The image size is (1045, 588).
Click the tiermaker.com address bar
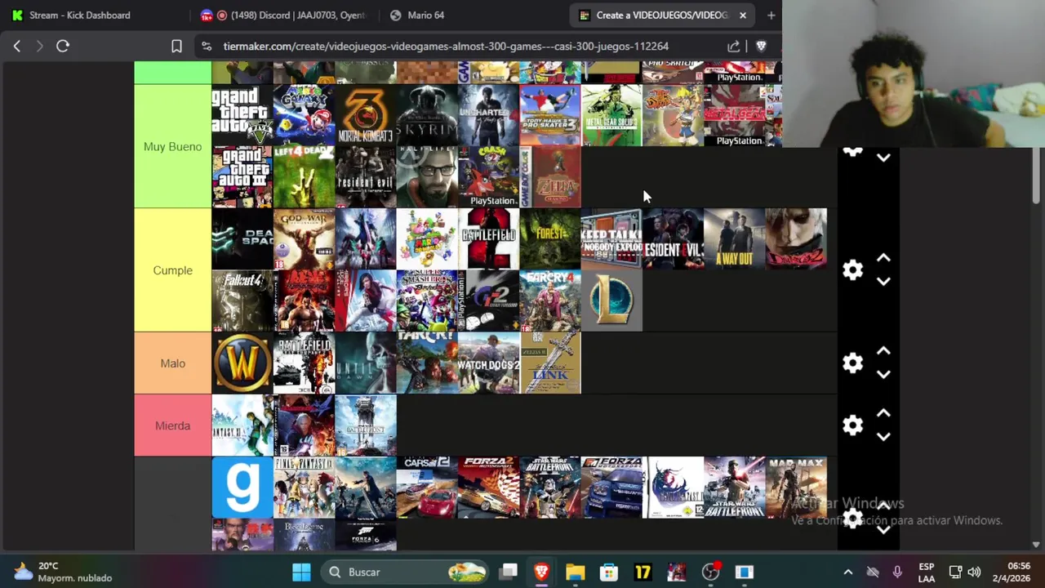pyautogui.click(x=445, y=47)
